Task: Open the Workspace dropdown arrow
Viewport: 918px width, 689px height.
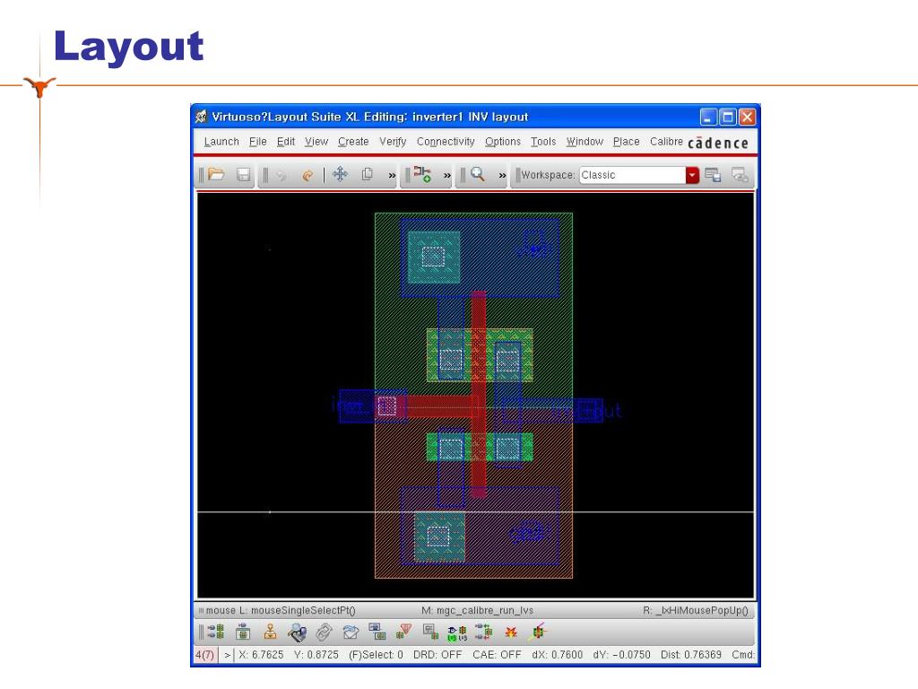Action: tap(692, 175)
